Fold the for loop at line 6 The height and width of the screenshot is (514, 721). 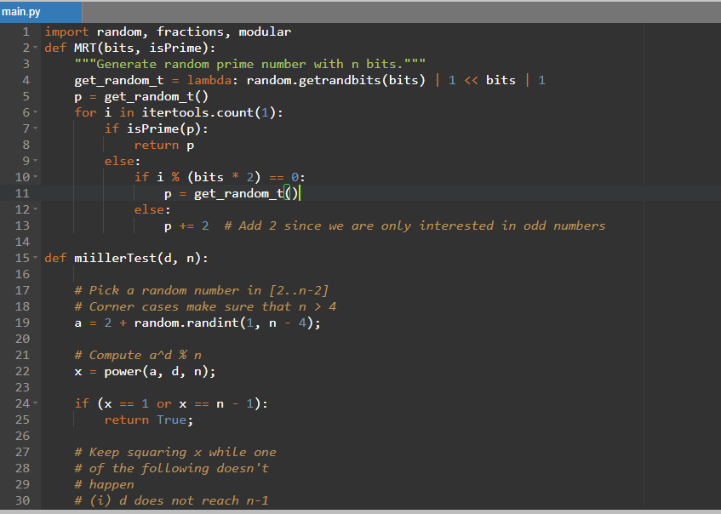point(37,113)
